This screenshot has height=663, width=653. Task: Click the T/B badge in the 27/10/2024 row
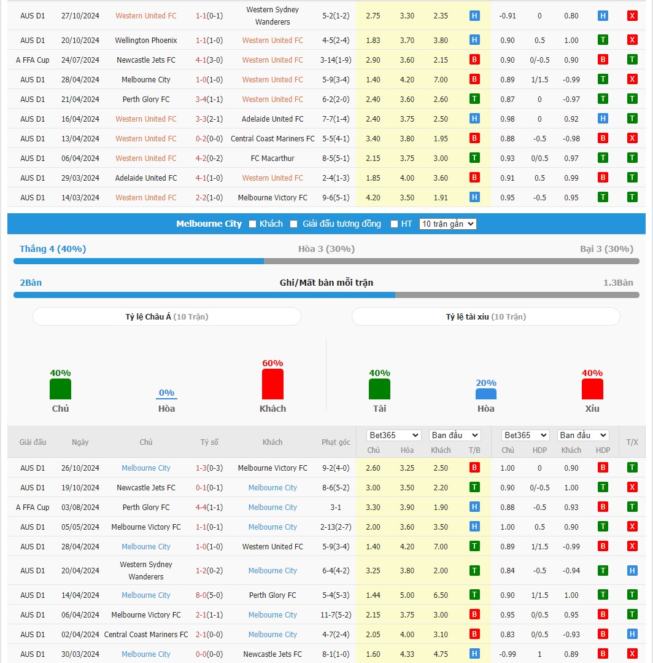point(474,16)
